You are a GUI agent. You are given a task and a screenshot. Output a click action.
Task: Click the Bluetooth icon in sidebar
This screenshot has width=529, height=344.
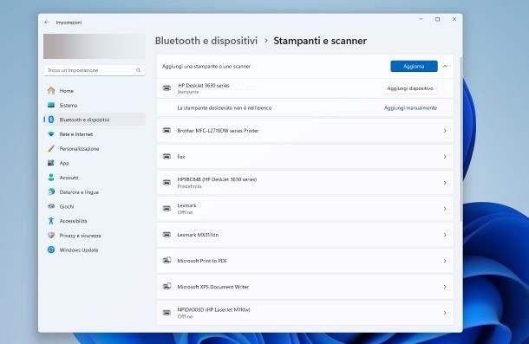(51, 120)
